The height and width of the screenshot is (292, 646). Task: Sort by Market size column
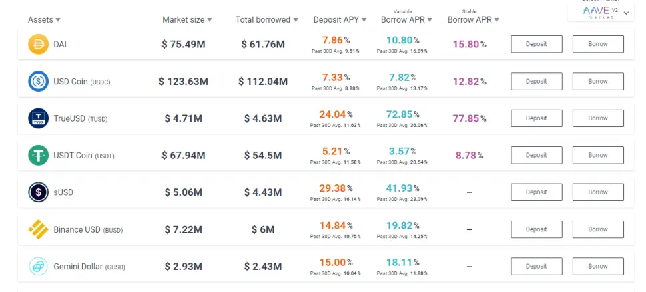(x=187, y=20)
